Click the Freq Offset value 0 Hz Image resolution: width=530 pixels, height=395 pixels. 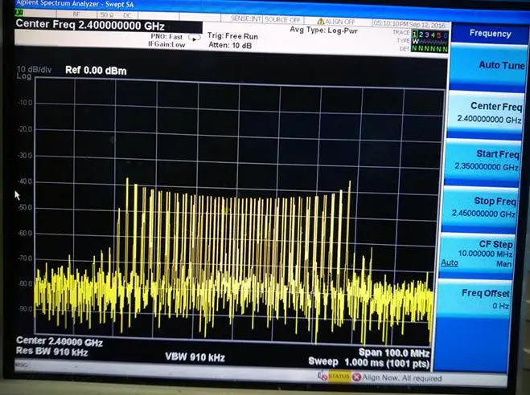pyautogui.click(x=500, y=306)
